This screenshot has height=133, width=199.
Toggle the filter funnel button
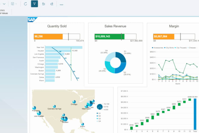(x=34, y=4)
